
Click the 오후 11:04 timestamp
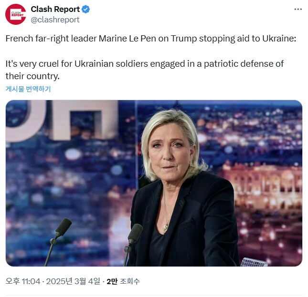click(x=22, y=281)
